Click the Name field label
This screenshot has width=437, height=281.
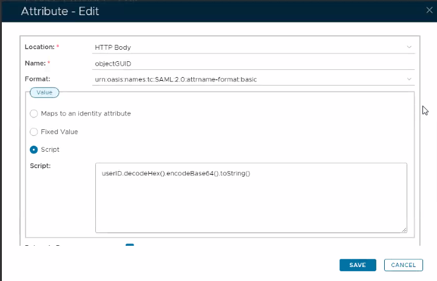pyautogui.click(x=35, y=63)
